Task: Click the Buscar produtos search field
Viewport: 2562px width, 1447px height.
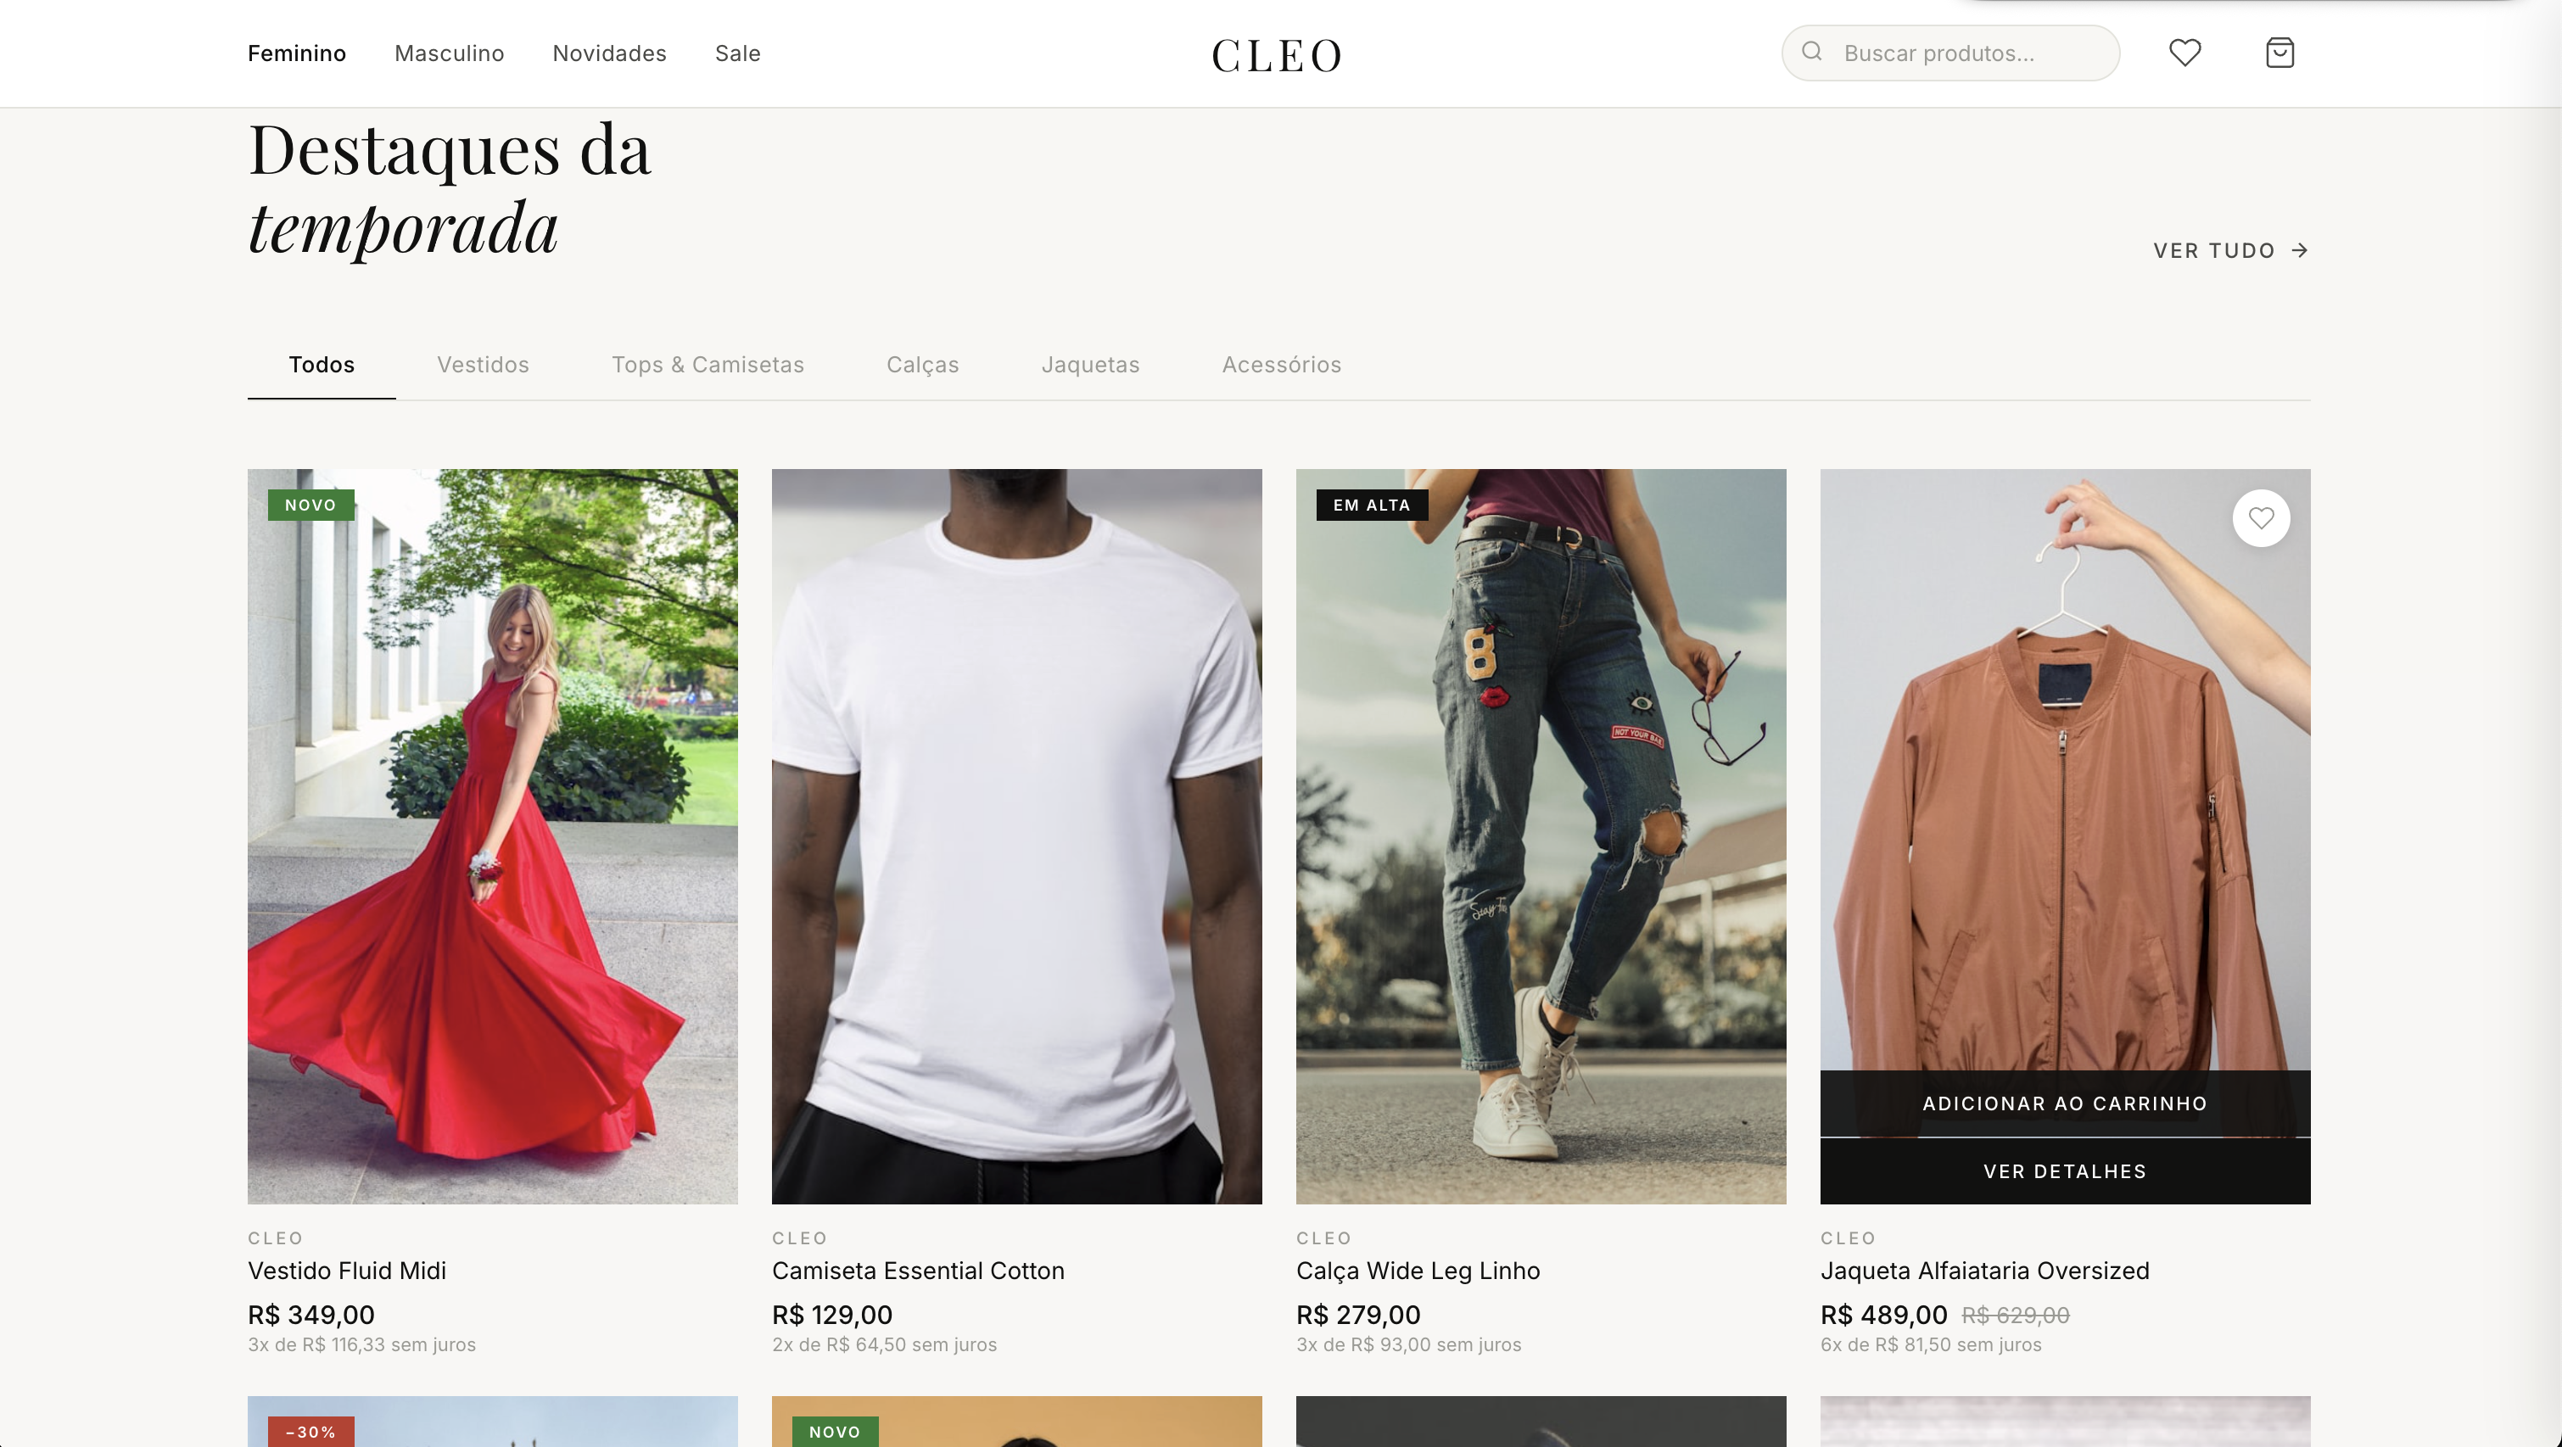Action: point(1950,53)
